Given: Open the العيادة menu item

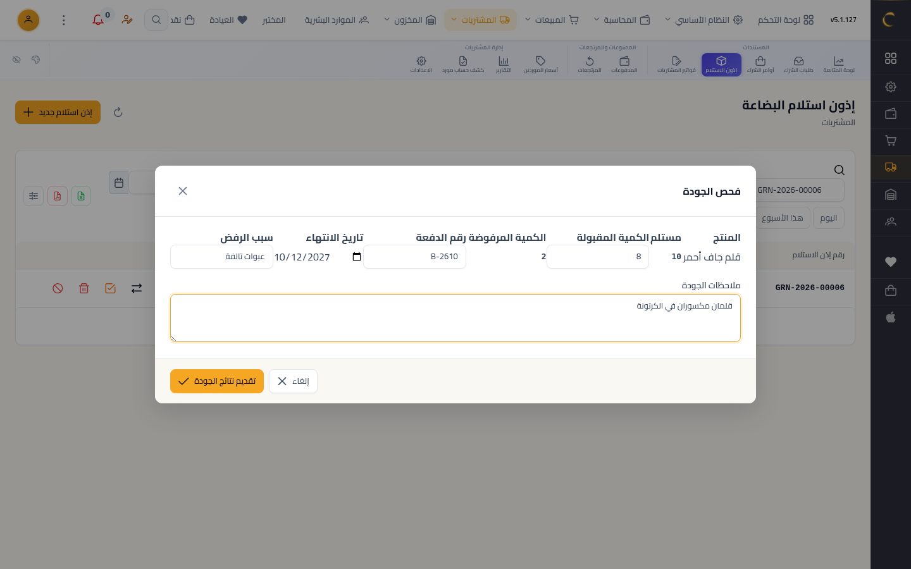Looking at the screenshot, I should pyautogui.click(x=228, y=20).
